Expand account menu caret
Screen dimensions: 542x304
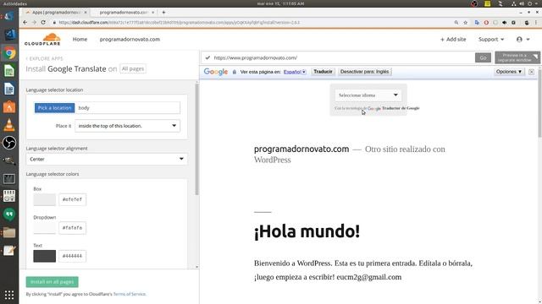click(x=528, y=40)
